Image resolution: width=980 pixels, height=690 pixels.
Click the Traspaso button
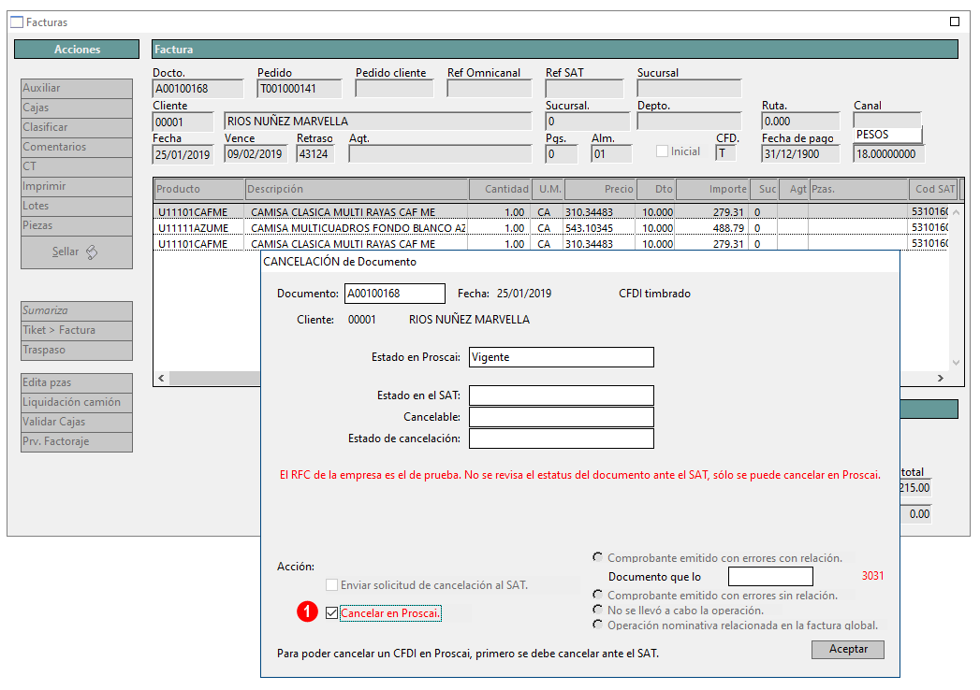pos(76,351)
